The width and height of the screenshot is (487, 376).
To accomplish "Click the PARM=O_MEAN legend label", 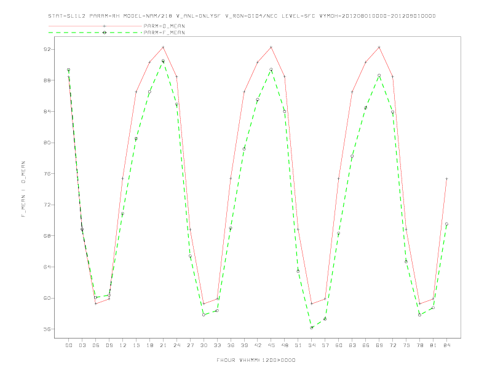I will click(x=164, y=26).
